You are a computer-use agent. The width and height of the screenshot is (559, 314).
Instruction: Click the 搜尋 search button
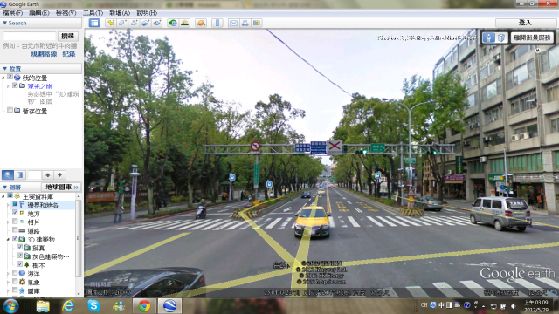(68, 37)
